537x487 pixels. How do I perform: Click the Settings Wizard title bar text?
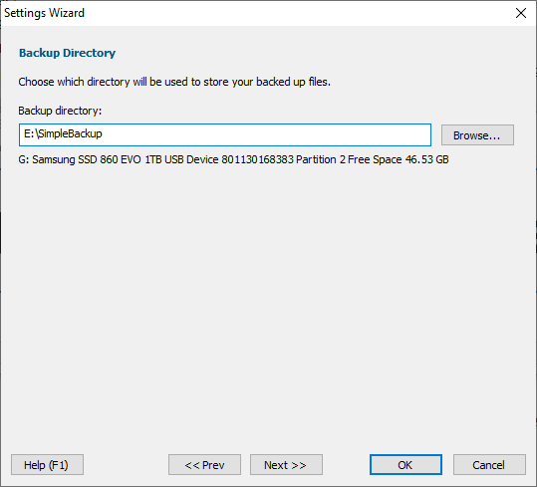[44, 13]
